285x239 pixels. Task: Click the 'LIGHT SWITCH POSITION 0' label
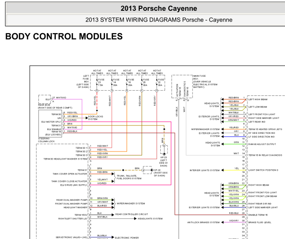tap(263, 170)
